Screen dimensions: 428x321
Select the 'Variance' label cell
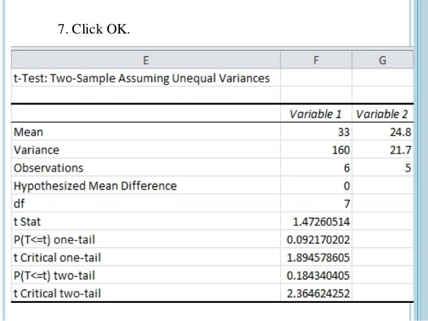[x=146, y=150]
